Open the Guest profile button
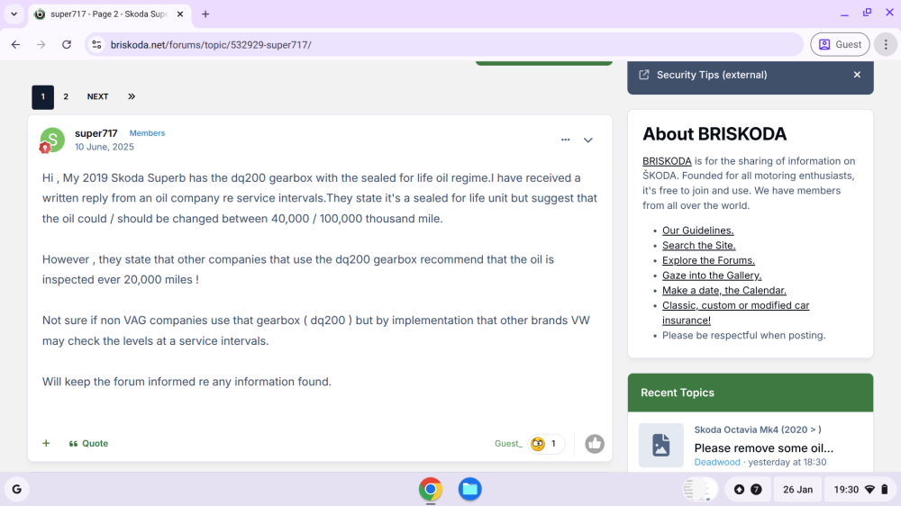Image resolution: width=901 pixels, height=506 pixels. (840, 44)
